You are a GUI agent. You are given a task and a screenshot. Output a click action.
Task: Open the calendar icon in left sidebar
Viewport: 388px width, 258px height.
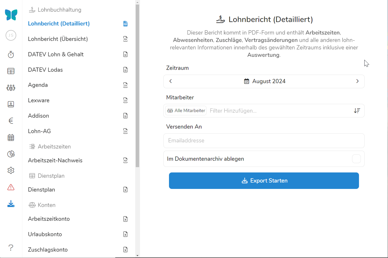coord(11,138)
